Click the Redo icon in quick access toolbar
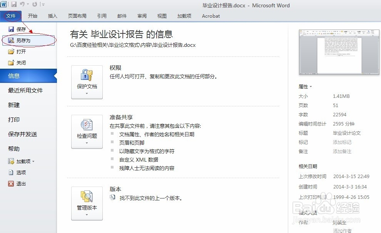 (35, 4)
